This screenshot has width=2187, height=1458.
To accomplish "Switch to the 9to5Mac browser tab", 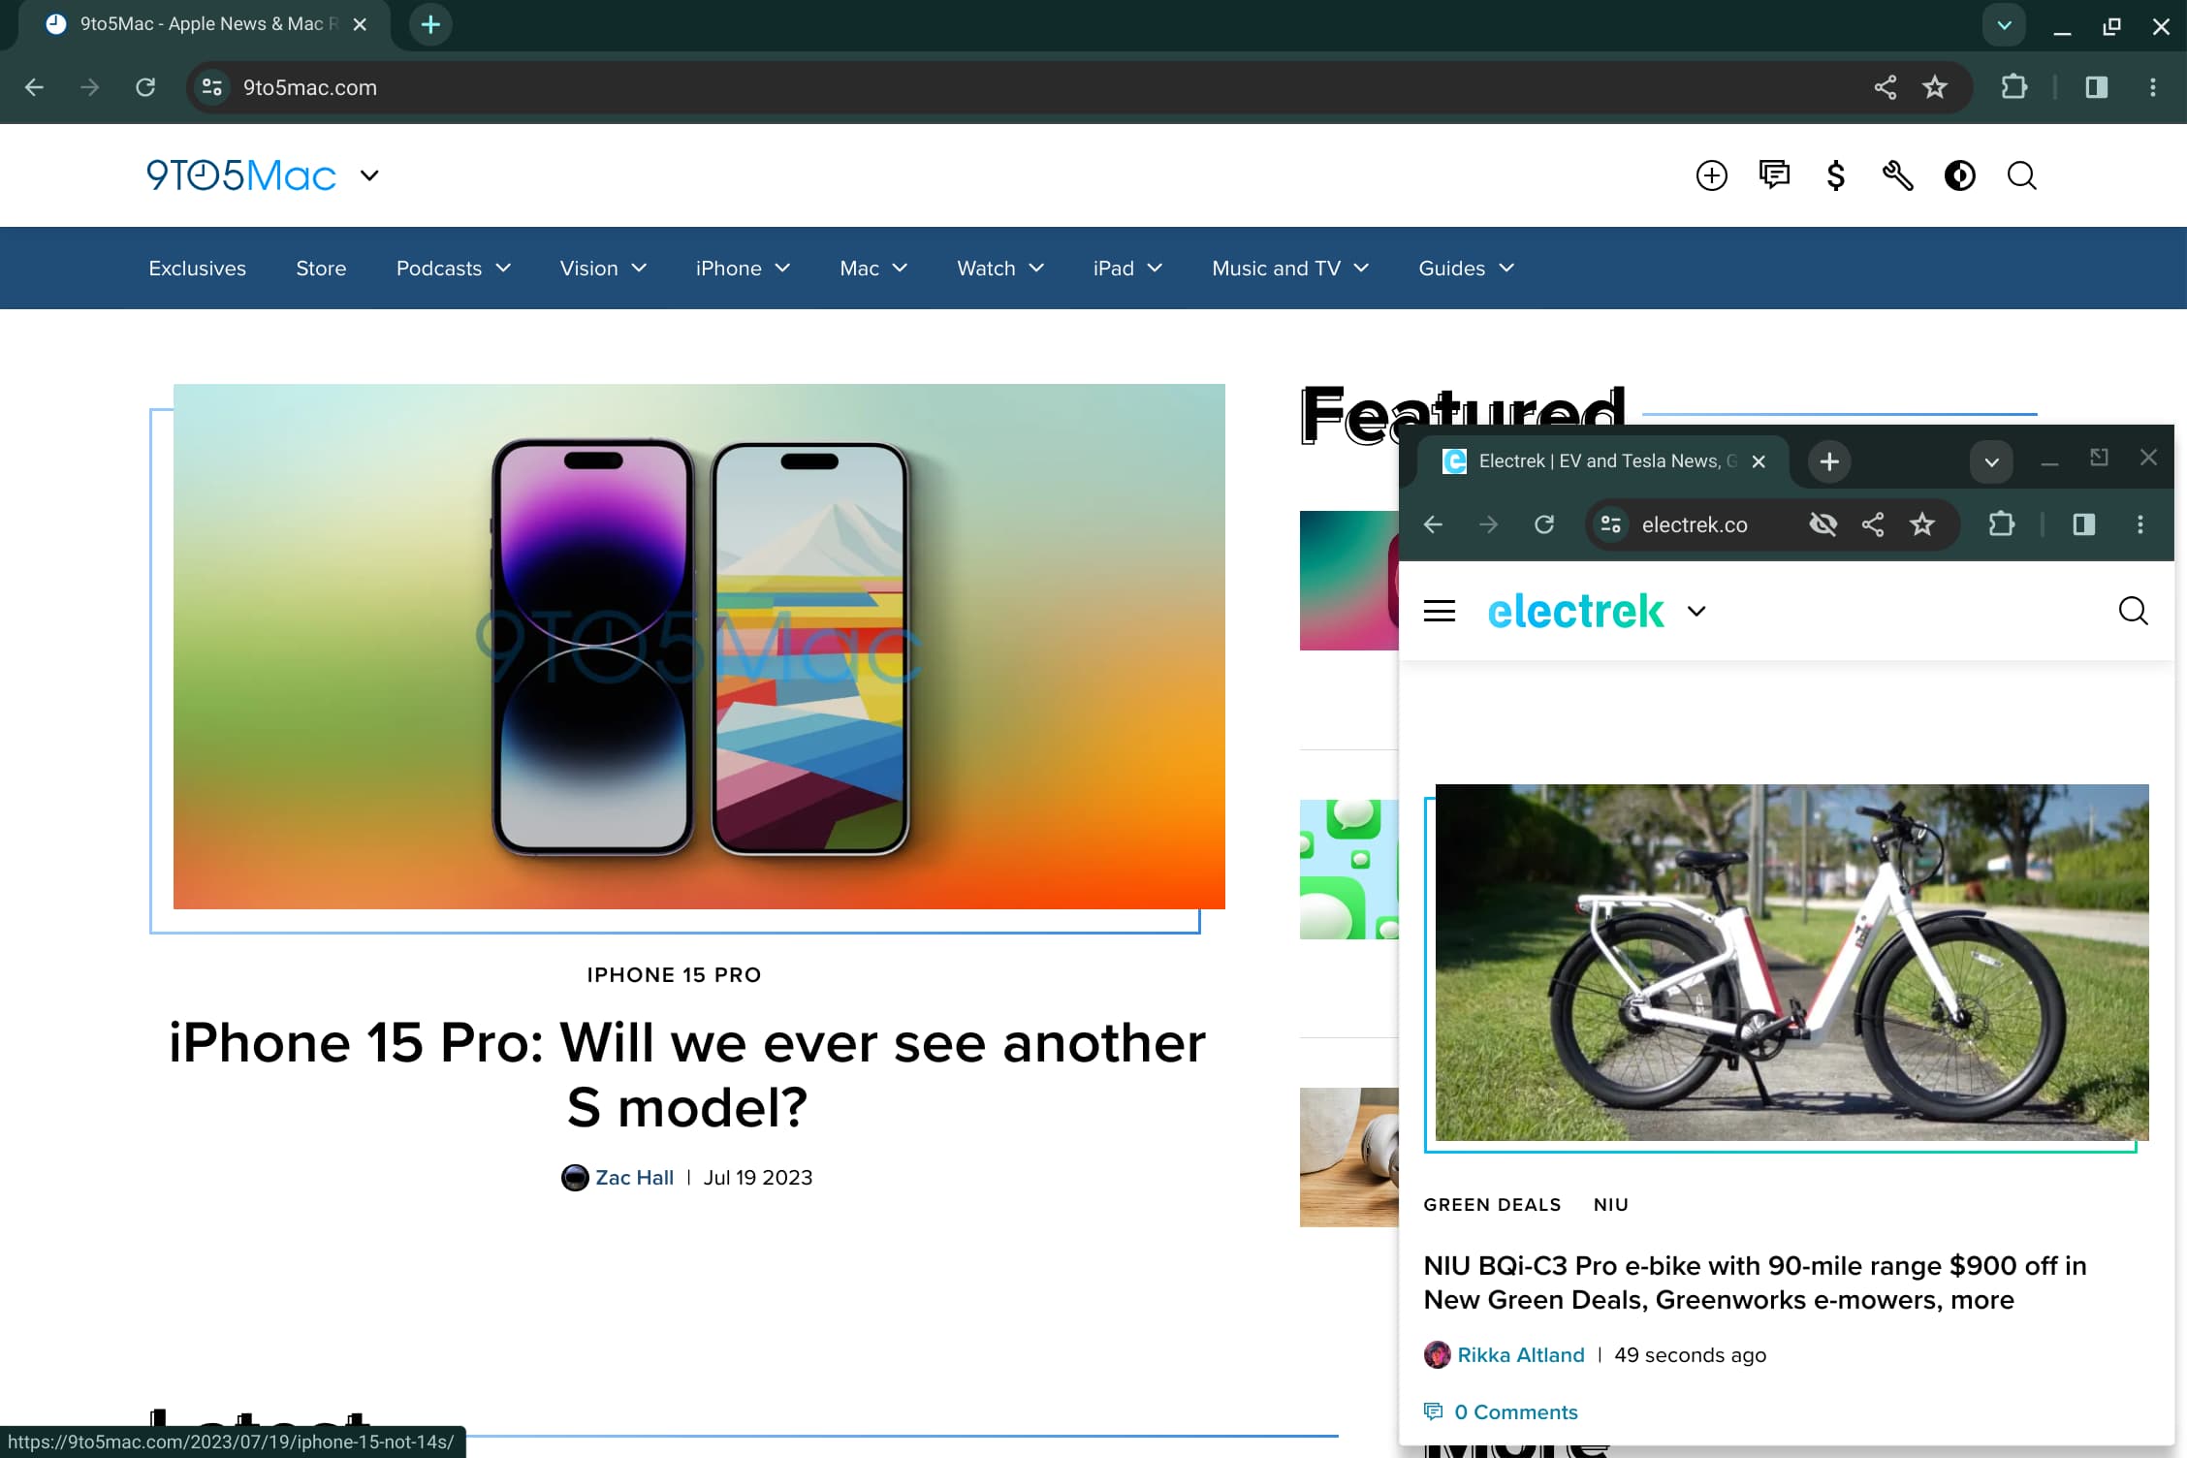I will pyautogui.click(x=194, y=24).
